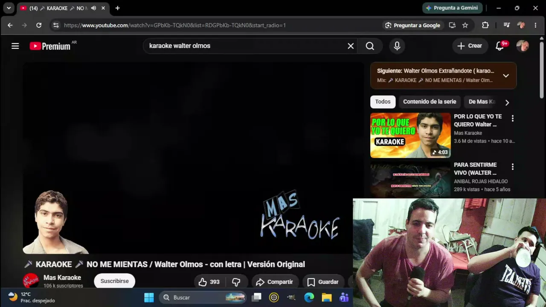Start voice search with the microphone
The width and height of the screenshot is (546, 307).
click(397, 46)
